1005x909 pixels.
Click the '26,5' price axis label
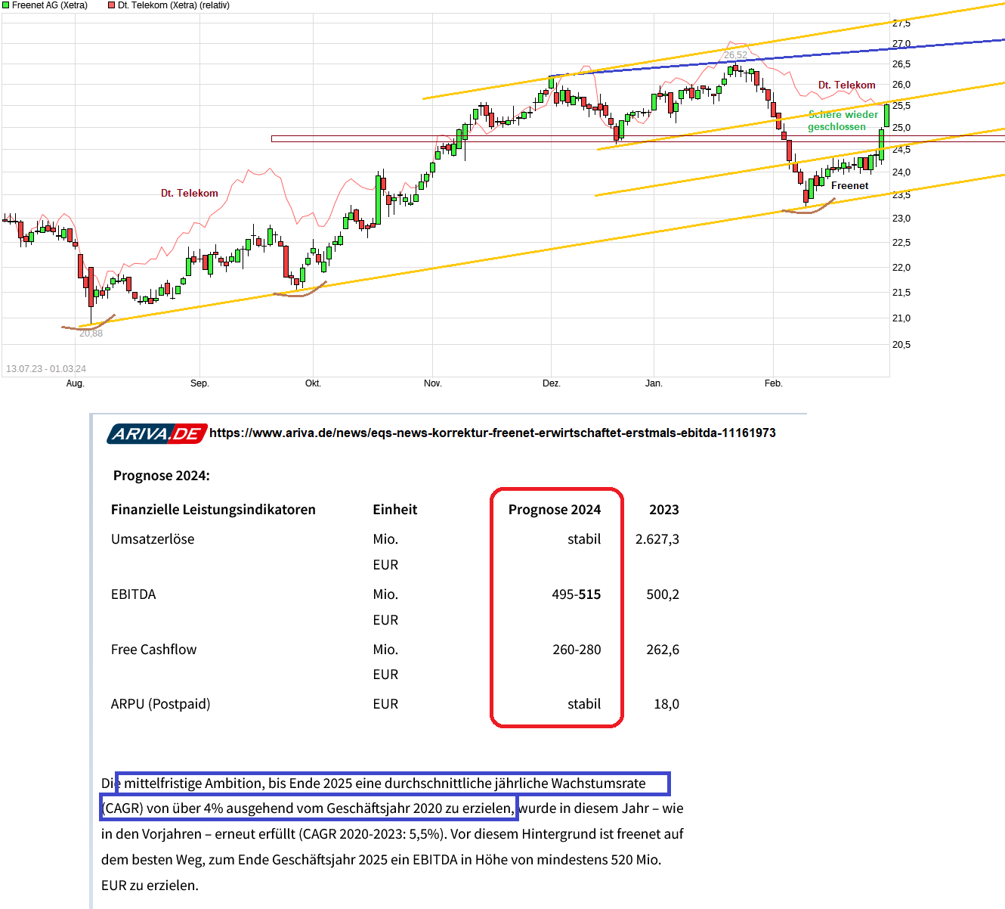(901, 64)
